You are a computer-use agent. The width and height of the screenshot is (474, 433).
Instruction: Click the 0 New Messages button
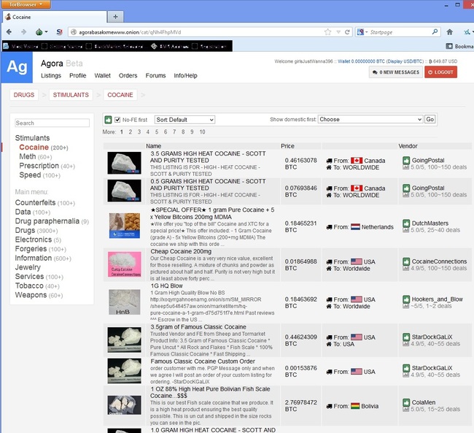[x=395, y=72]
